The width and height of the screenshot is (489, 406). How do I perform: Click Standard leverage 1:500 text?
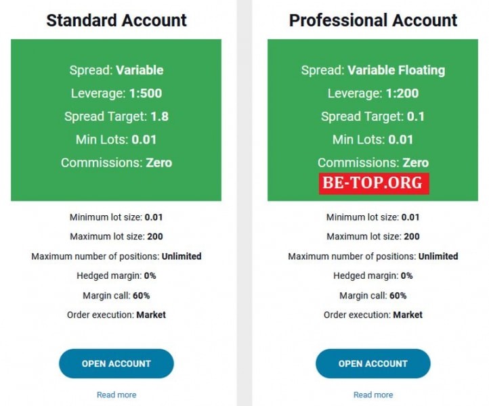[116, 93]
